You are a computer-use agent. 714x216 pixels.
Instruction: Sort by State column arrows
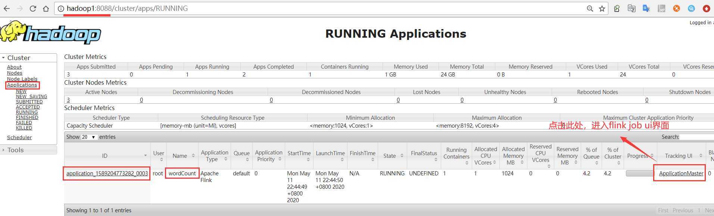point(402,156)
